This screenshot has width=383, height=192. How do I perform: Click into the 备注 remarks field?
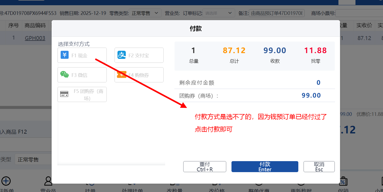pos(277,13)
